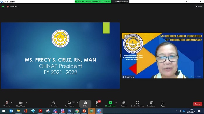This screenshot has width=204, height=114.
Task: Open the Windows Start menu
Action: 3,111
